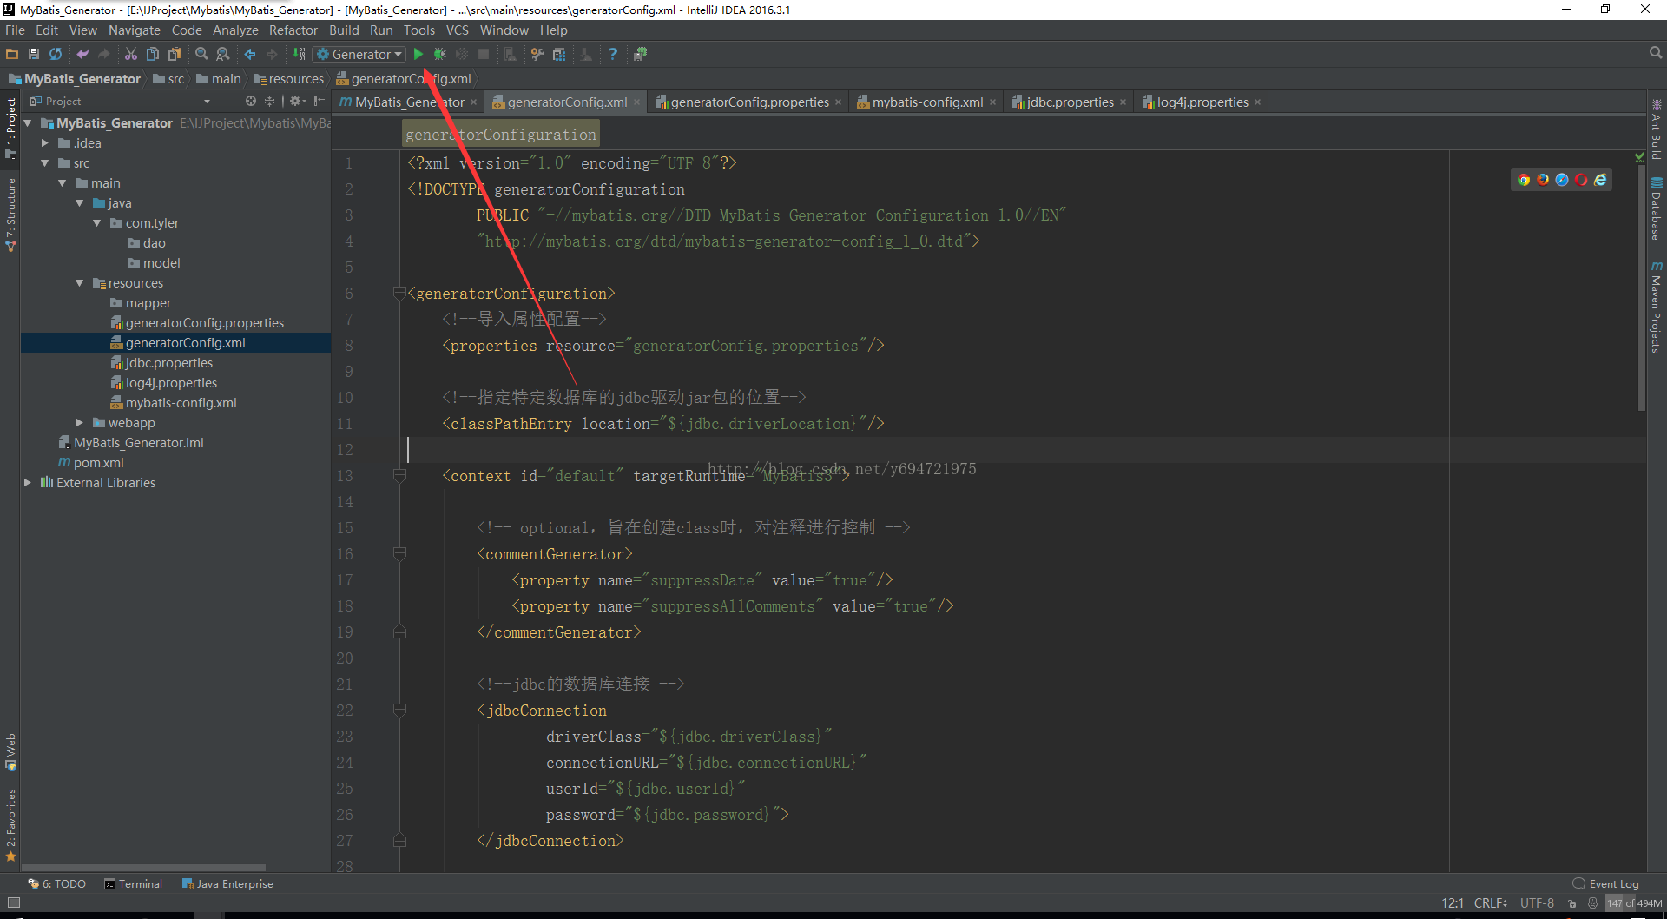This screenshot has height=919, width=1667.
Task: Click the Save All floppy disk icon
Action: (34, 54)
